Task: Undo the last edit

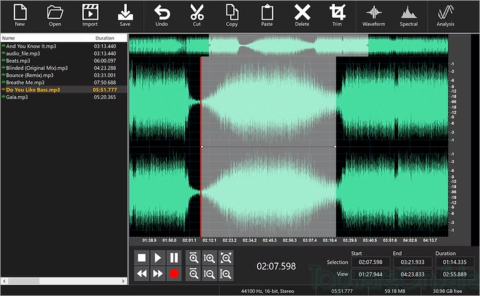Action: click(x=162, y=15)
